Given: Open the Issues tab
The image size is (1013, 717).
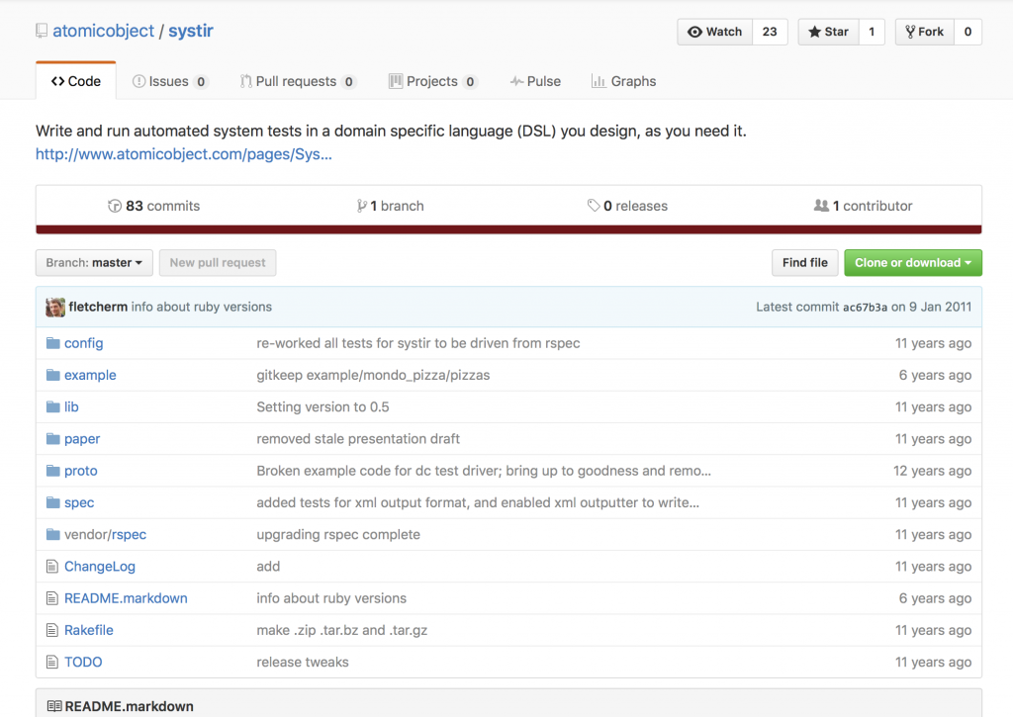Looking at the screenshot, I should point(170,81).
